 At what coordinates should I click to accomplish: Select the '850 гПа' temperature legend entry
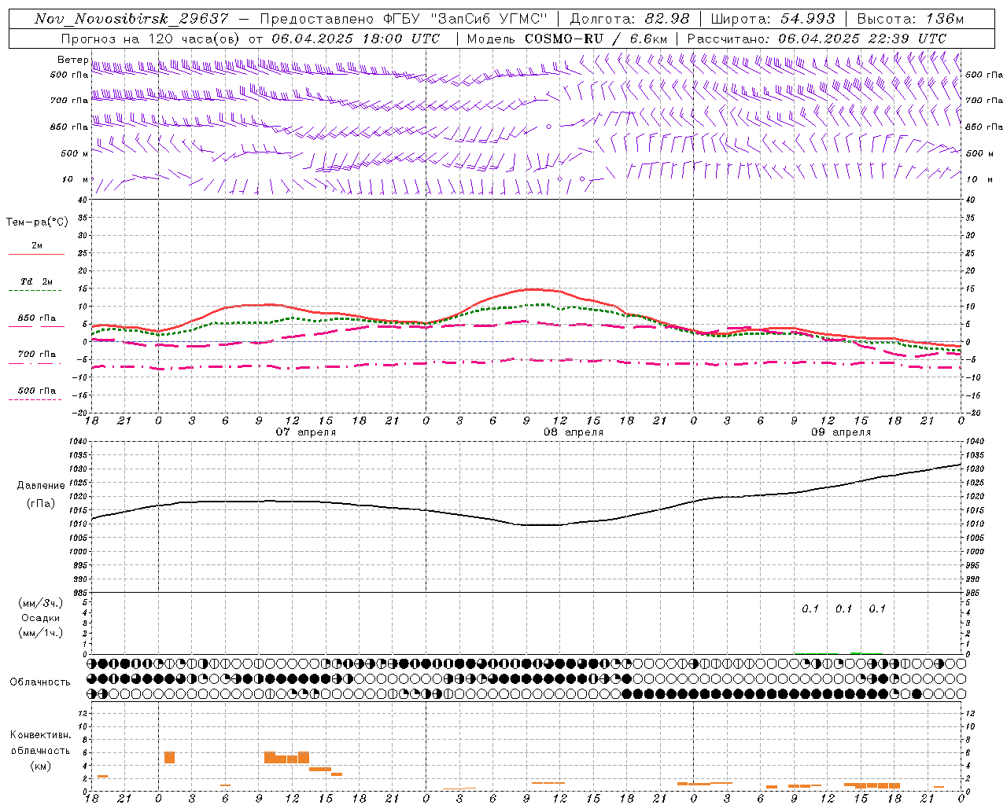(x=37, y=318)
